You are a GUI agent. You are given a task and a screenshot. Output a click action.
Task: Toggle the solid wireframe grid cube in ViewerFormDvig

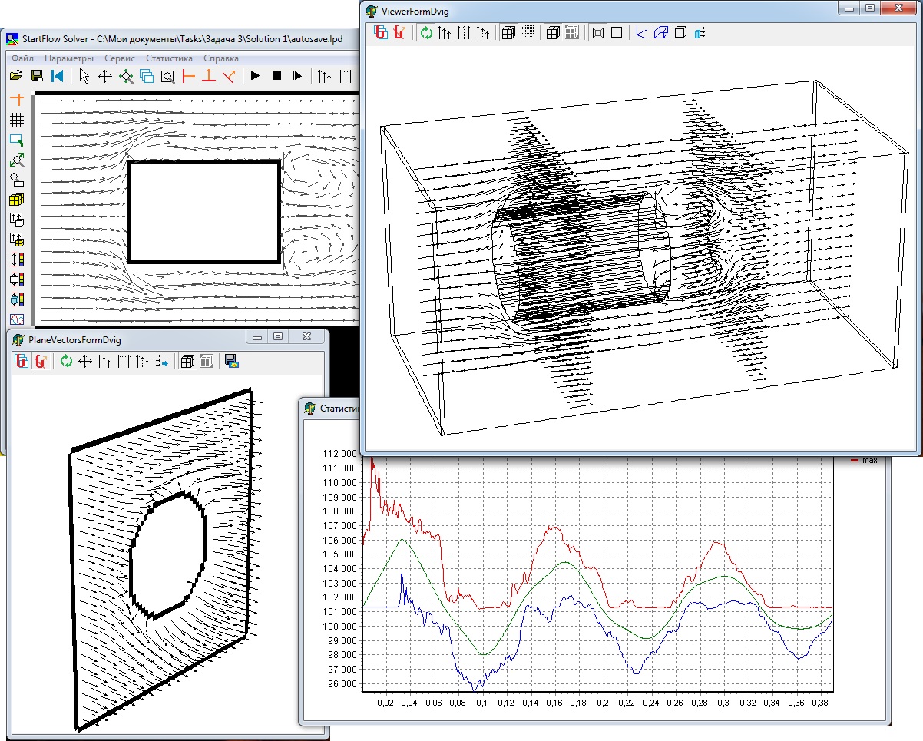pos(508,32)
